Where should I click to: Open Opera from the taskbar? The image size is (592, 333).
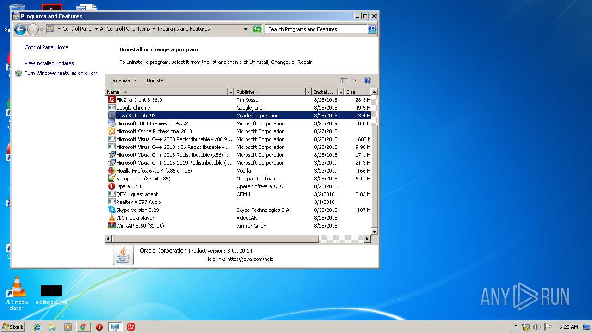[99, 327]
